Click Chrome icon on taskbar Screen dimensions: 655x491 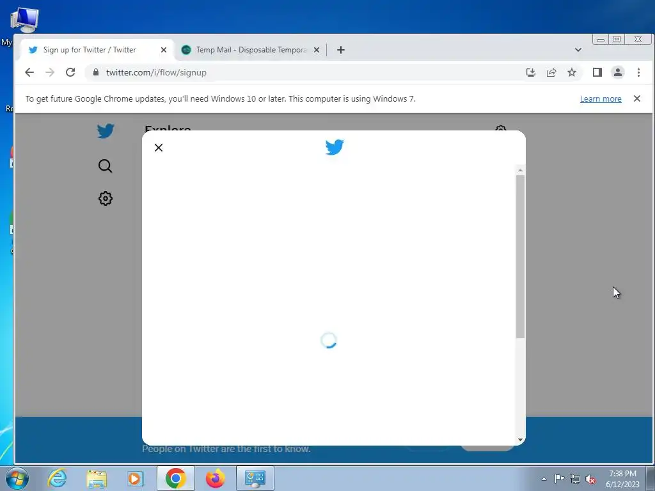[175, 478]
